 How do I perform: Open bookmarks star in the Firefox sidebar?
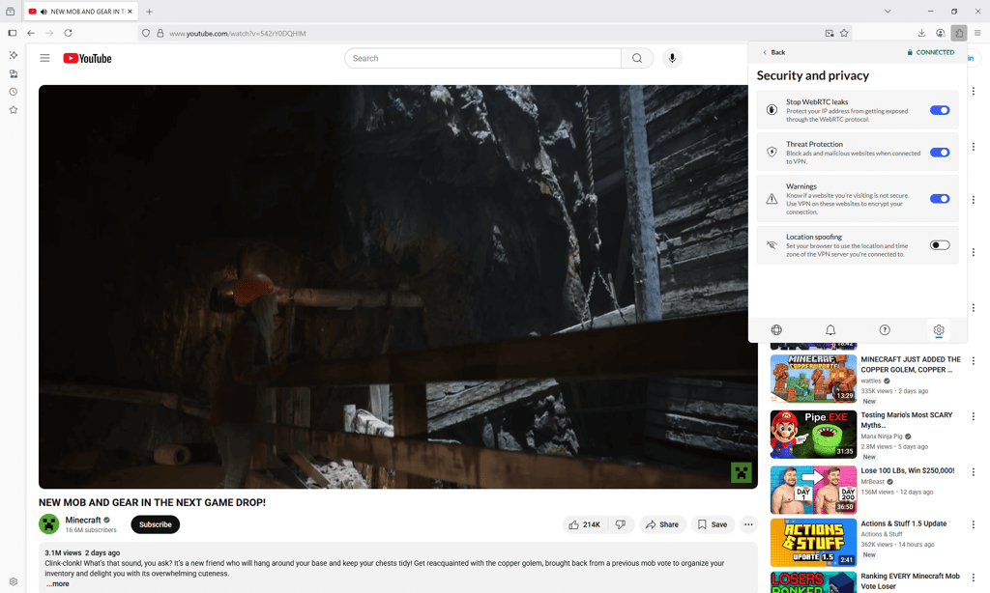pos(14,110)
